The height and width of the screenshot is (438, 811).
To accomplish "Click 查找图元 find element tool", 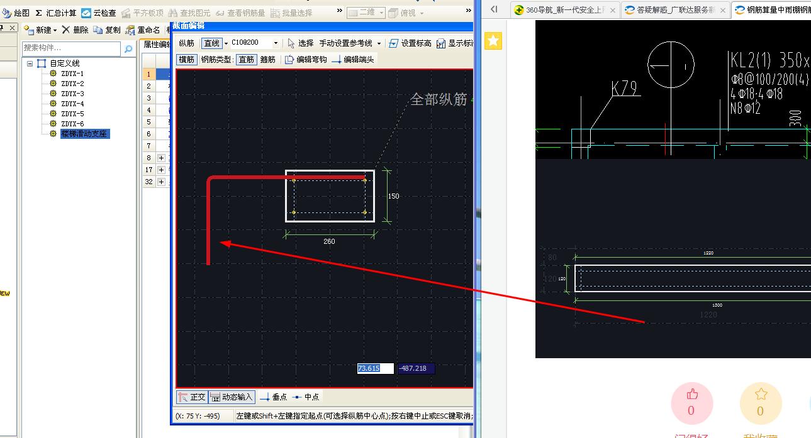I will (189, 13).
